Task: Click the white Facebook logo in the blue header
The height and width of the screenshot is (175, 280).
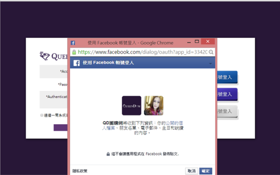Action: point(77,63)
